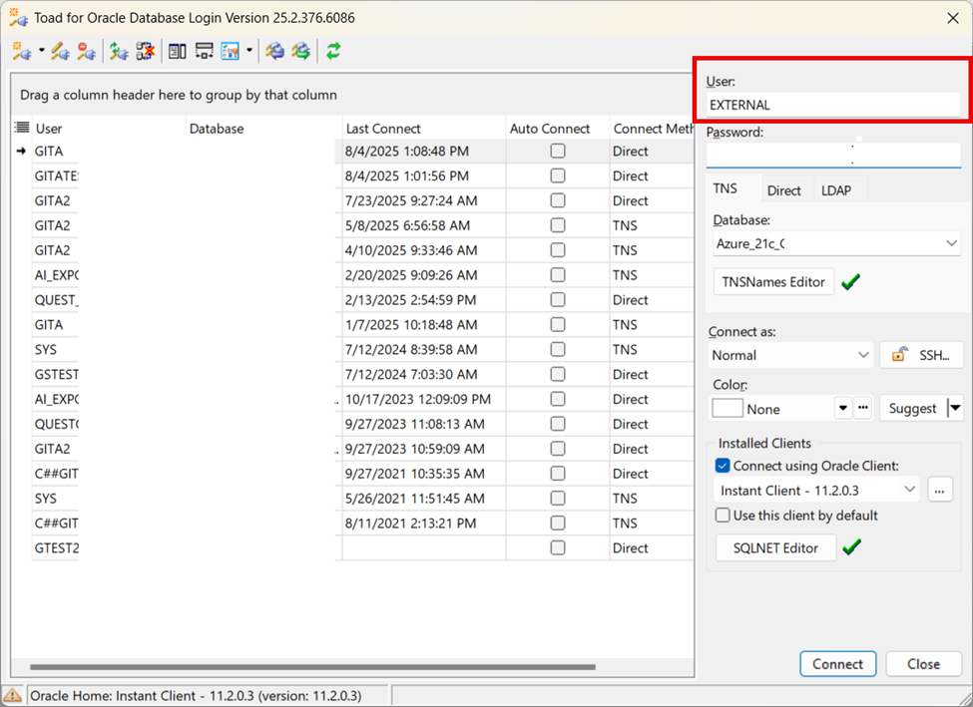Open the Connect as dropdown set to Normal

[x=863, y=355]
